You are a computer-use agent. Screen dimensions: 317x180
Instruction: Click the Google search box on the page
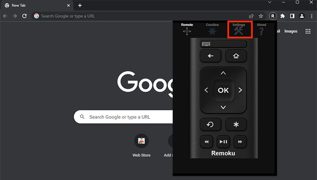pyautogui.click(x=123, y=117)
